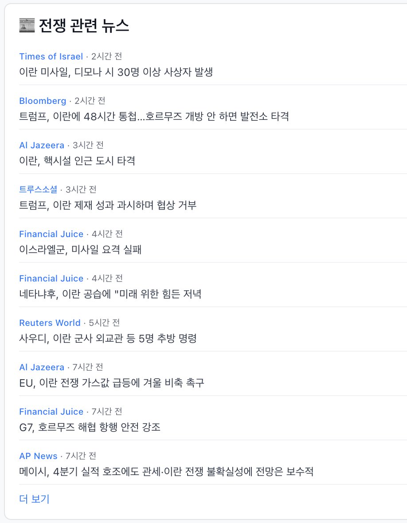
Task: Open headline 이스라엘군, 미사일 요격 실패
Action: (80, 250)
